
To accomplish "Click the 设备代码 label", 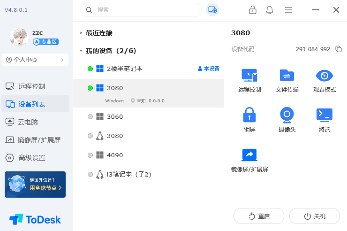I will click(243, 49).
